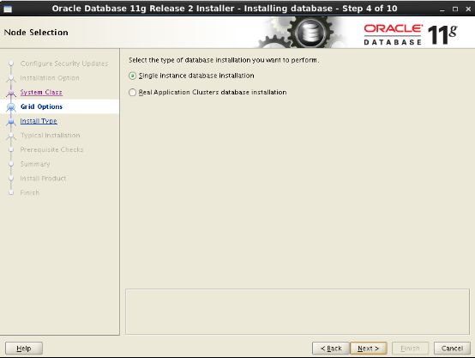
Task: Click 'Typical Installation' step text
Action: click(51, 136)
